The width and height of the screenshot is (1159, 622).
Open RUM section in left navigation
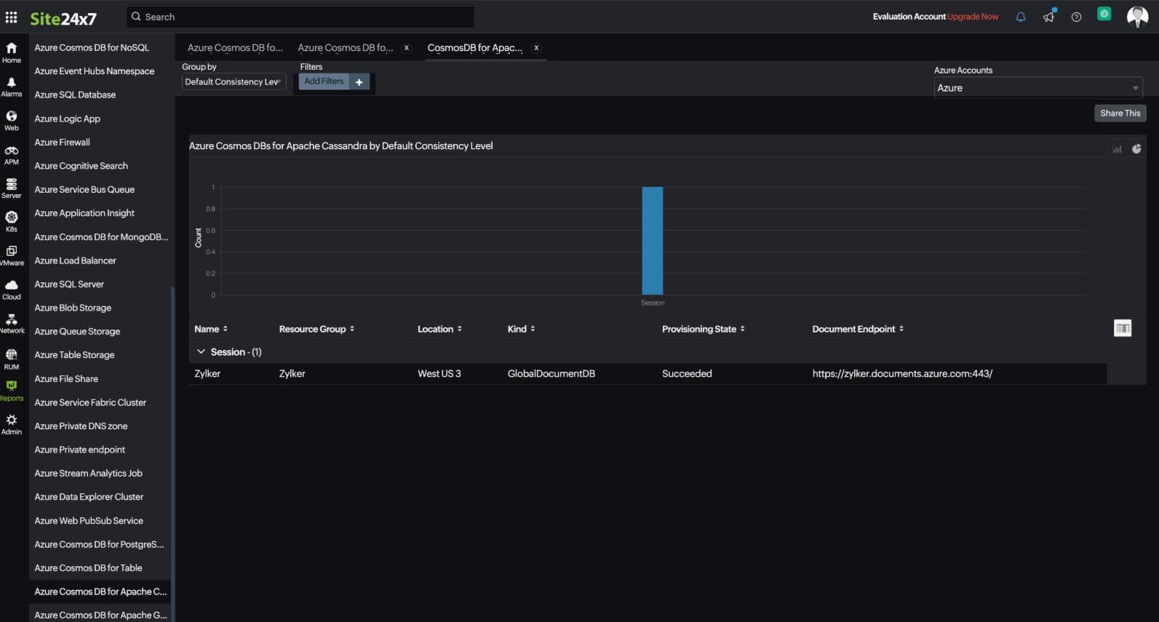click(x=12, y=359)
